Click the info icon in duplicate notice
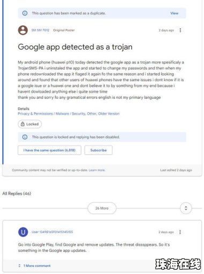 point(25,13)
